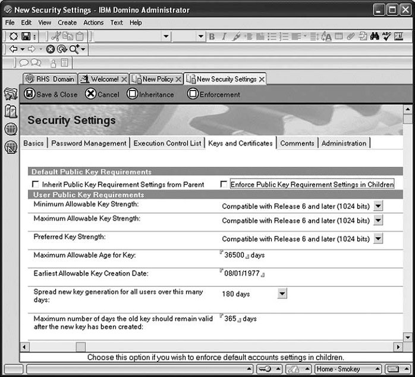415x377 pixels.
Task: Click the Copy icon in toolbar
Action: coord(68,36)
